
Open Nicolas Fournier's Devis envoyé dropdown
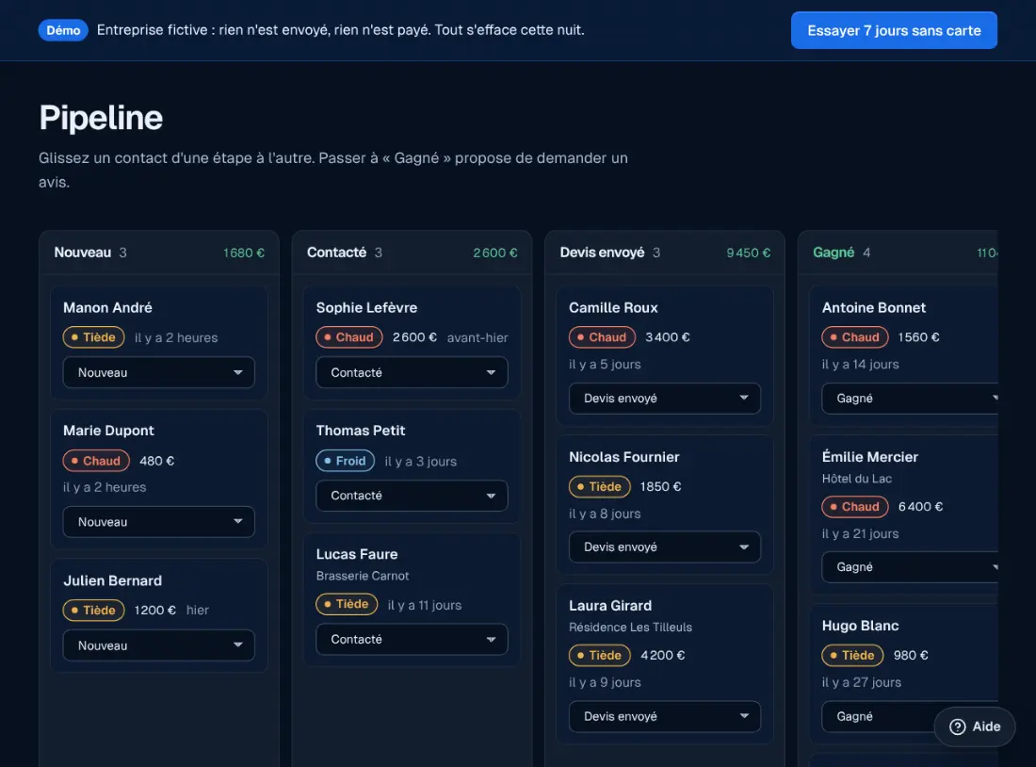[x=665, y=547]
